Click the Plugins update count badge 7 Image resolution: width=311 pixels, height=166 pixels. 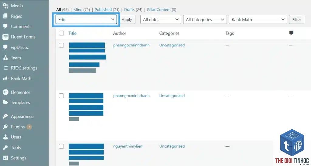tap(29, 127)
